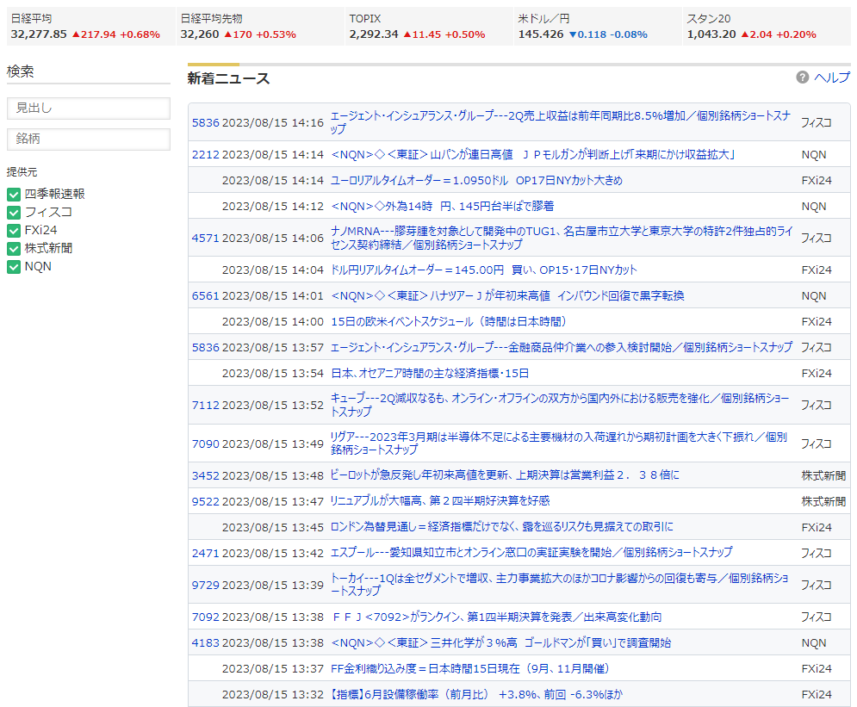Open 15日の欧米イベントスケジュール article
Viewport: 857px width, 707px height.
[x=448, y=322]
